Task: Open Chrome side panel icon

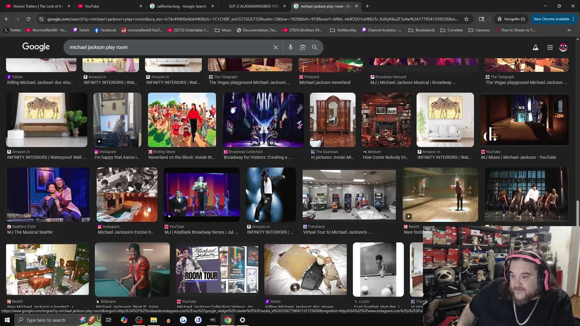Action: (x=481, y=19)
